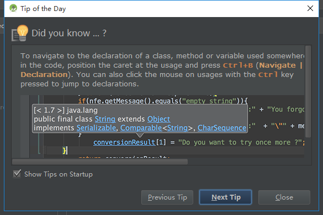Click the caret after the closing brace

[x=67, y=151]
